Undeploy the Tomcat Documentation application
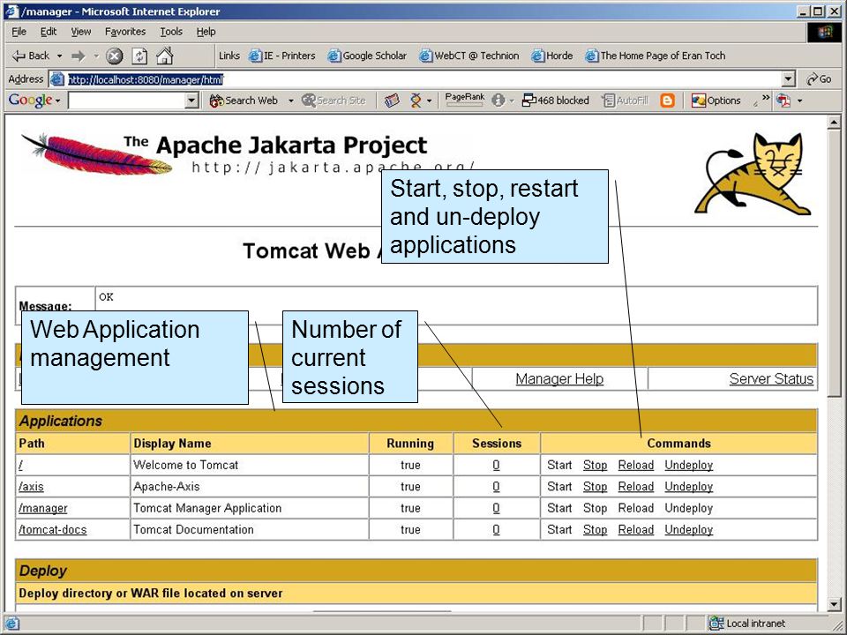This screenshot has width=847, height=635. click(x=689, y=530)
